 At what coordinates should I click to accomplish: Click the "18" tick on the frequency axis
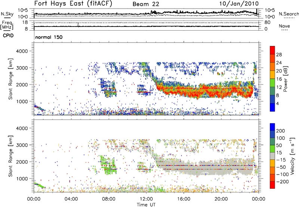tap(25, 22)
